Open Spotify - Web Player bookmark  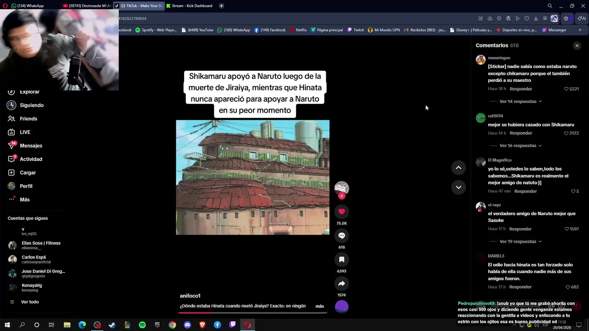156,30
